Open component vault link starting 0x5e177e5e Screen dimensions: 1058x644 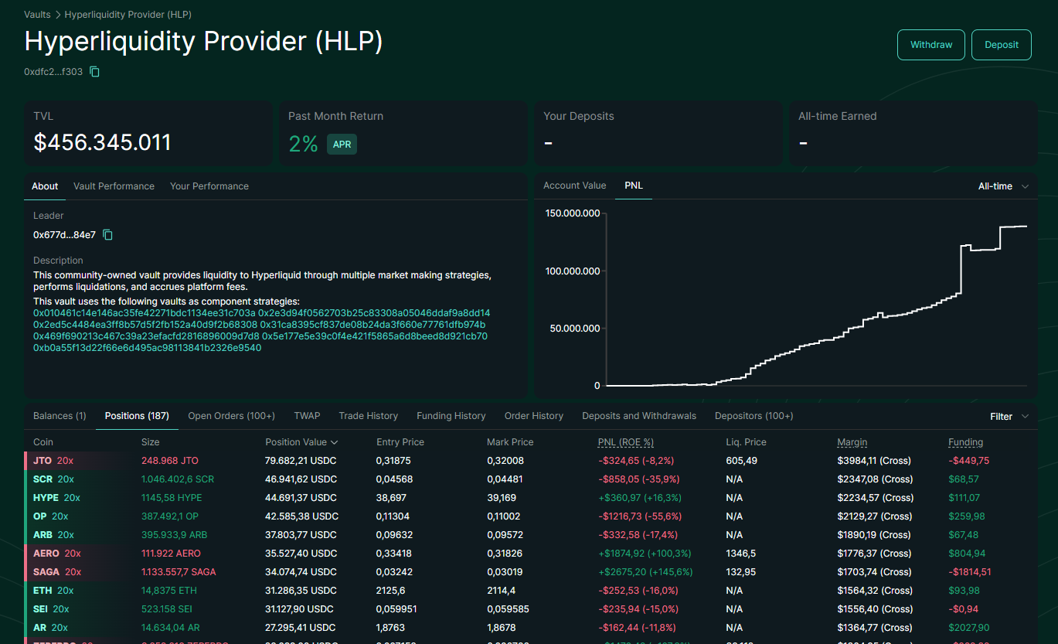click(x=375, y=336)
